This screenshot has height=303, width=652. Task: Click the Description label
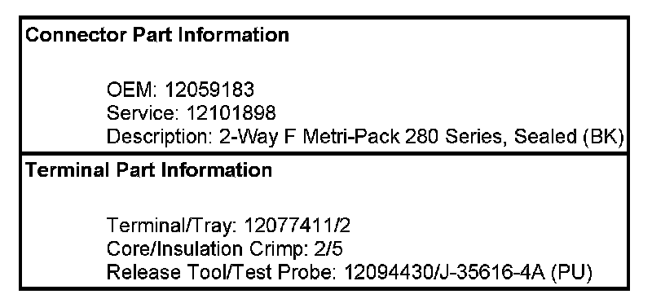point(160,136)
